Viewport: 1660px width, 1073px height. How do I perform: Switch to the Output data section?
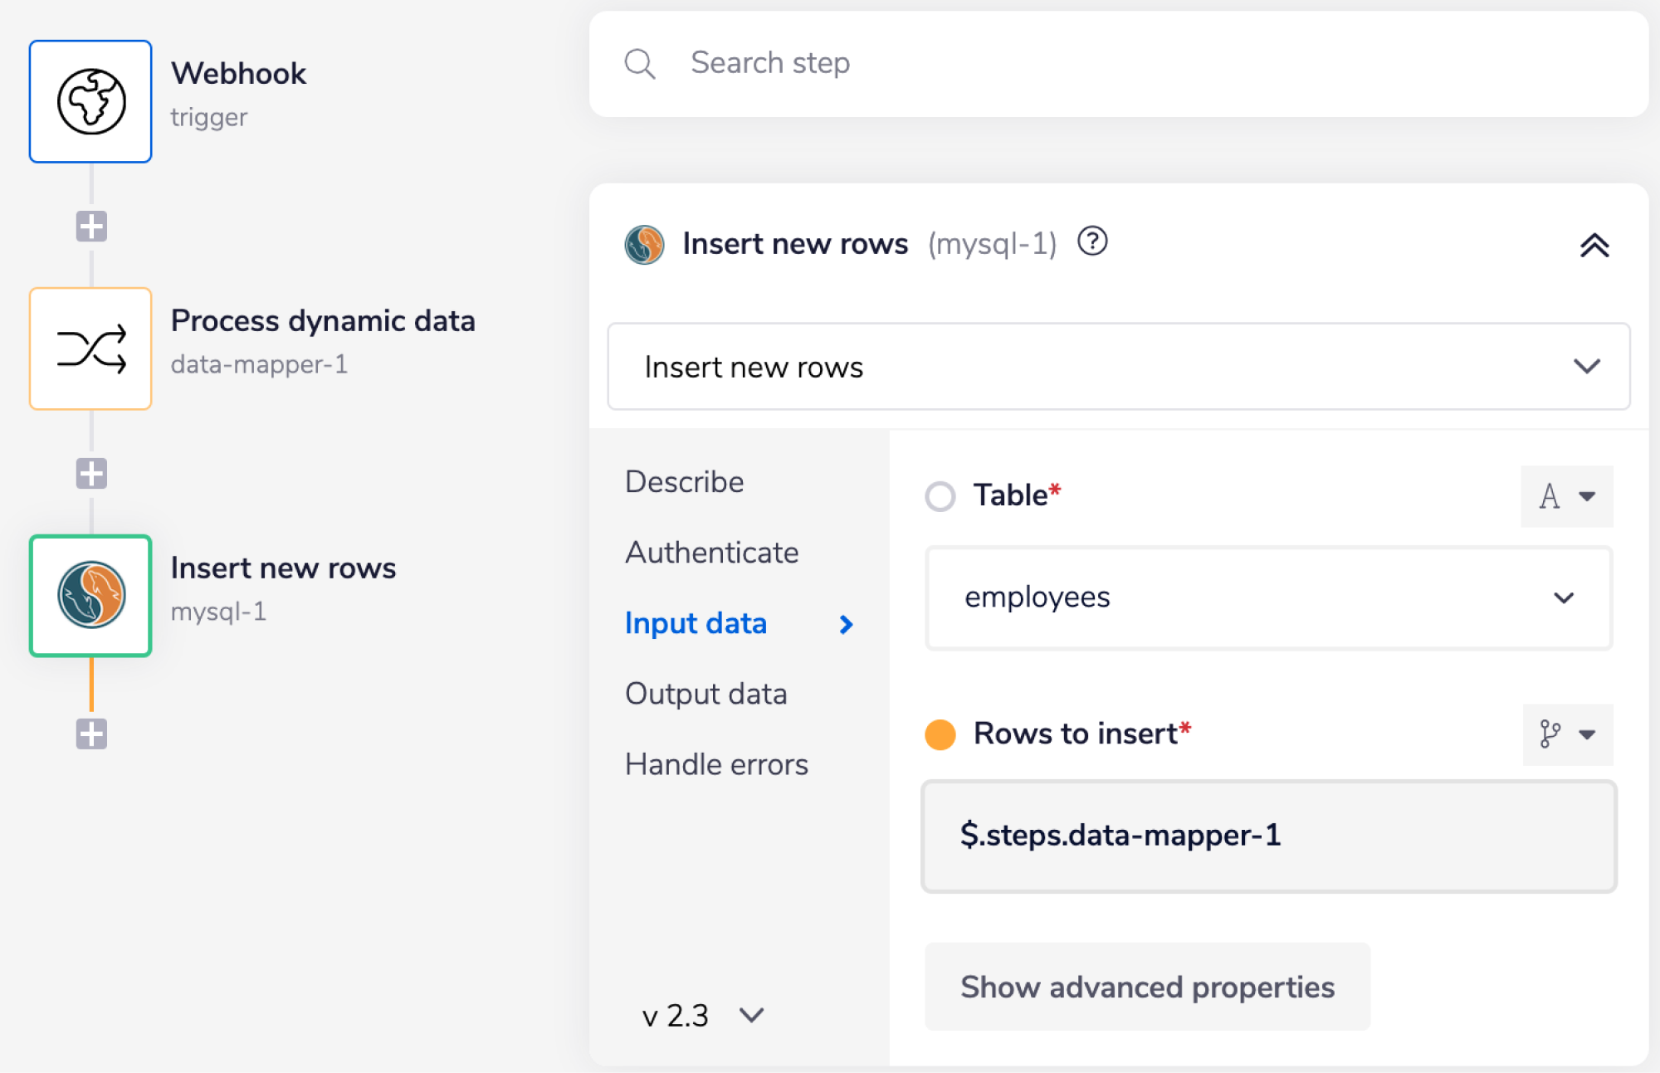pyautogui.click(x=706, y=693)
